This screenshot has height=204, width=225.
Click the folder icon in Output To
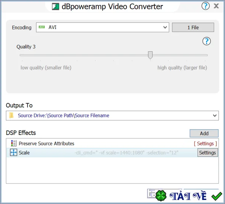[x=11, y=116]
